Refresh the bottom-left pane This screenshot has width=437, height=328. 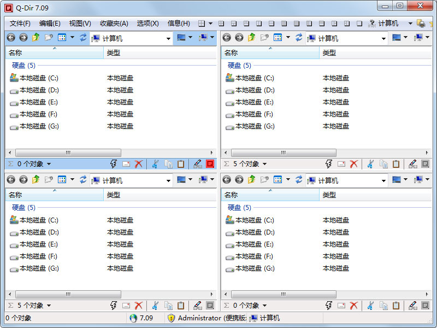tap(83, 180)
